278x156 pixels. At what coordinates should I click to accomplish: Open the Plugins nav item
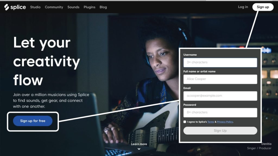click(90, 7)
